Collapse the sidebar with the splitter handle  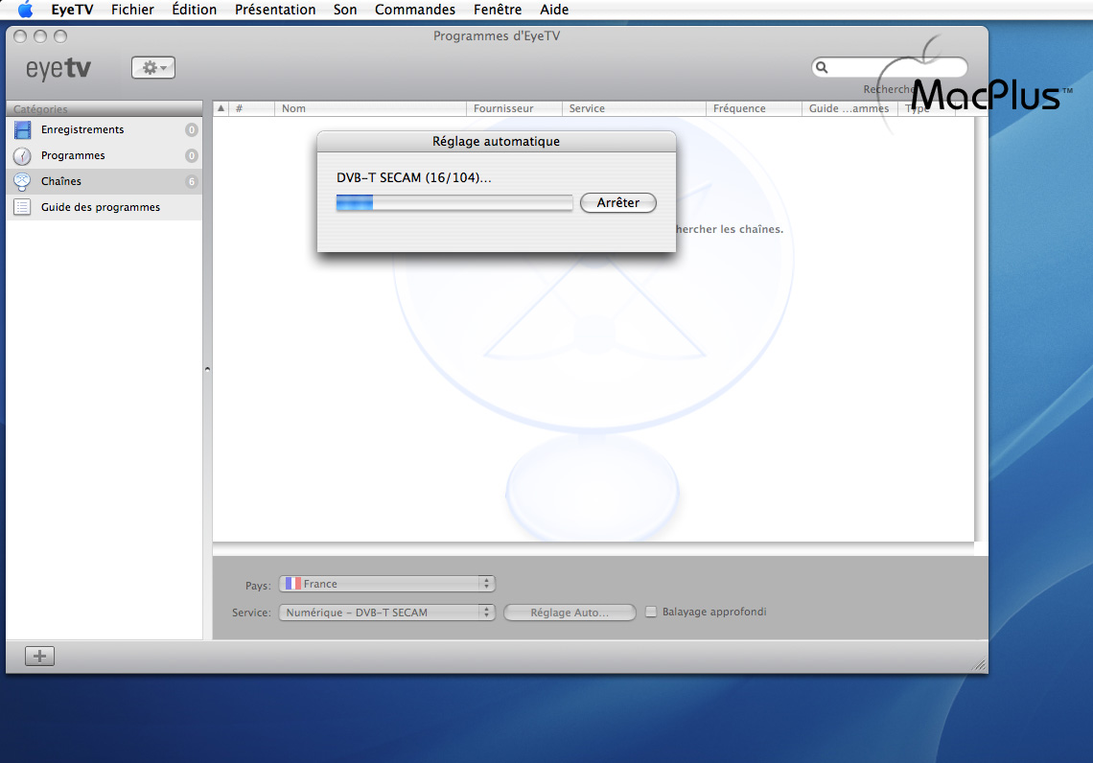point(207,369)
